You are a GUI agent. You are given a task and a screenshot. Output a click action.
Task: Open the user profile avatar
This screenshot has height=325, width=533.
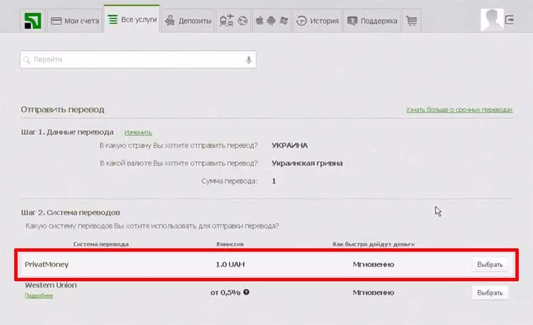coord(492,20)
